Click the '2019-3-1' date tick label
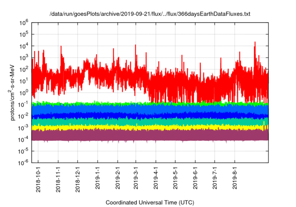This screenshot has height=207, width=296. coord(136,178)
